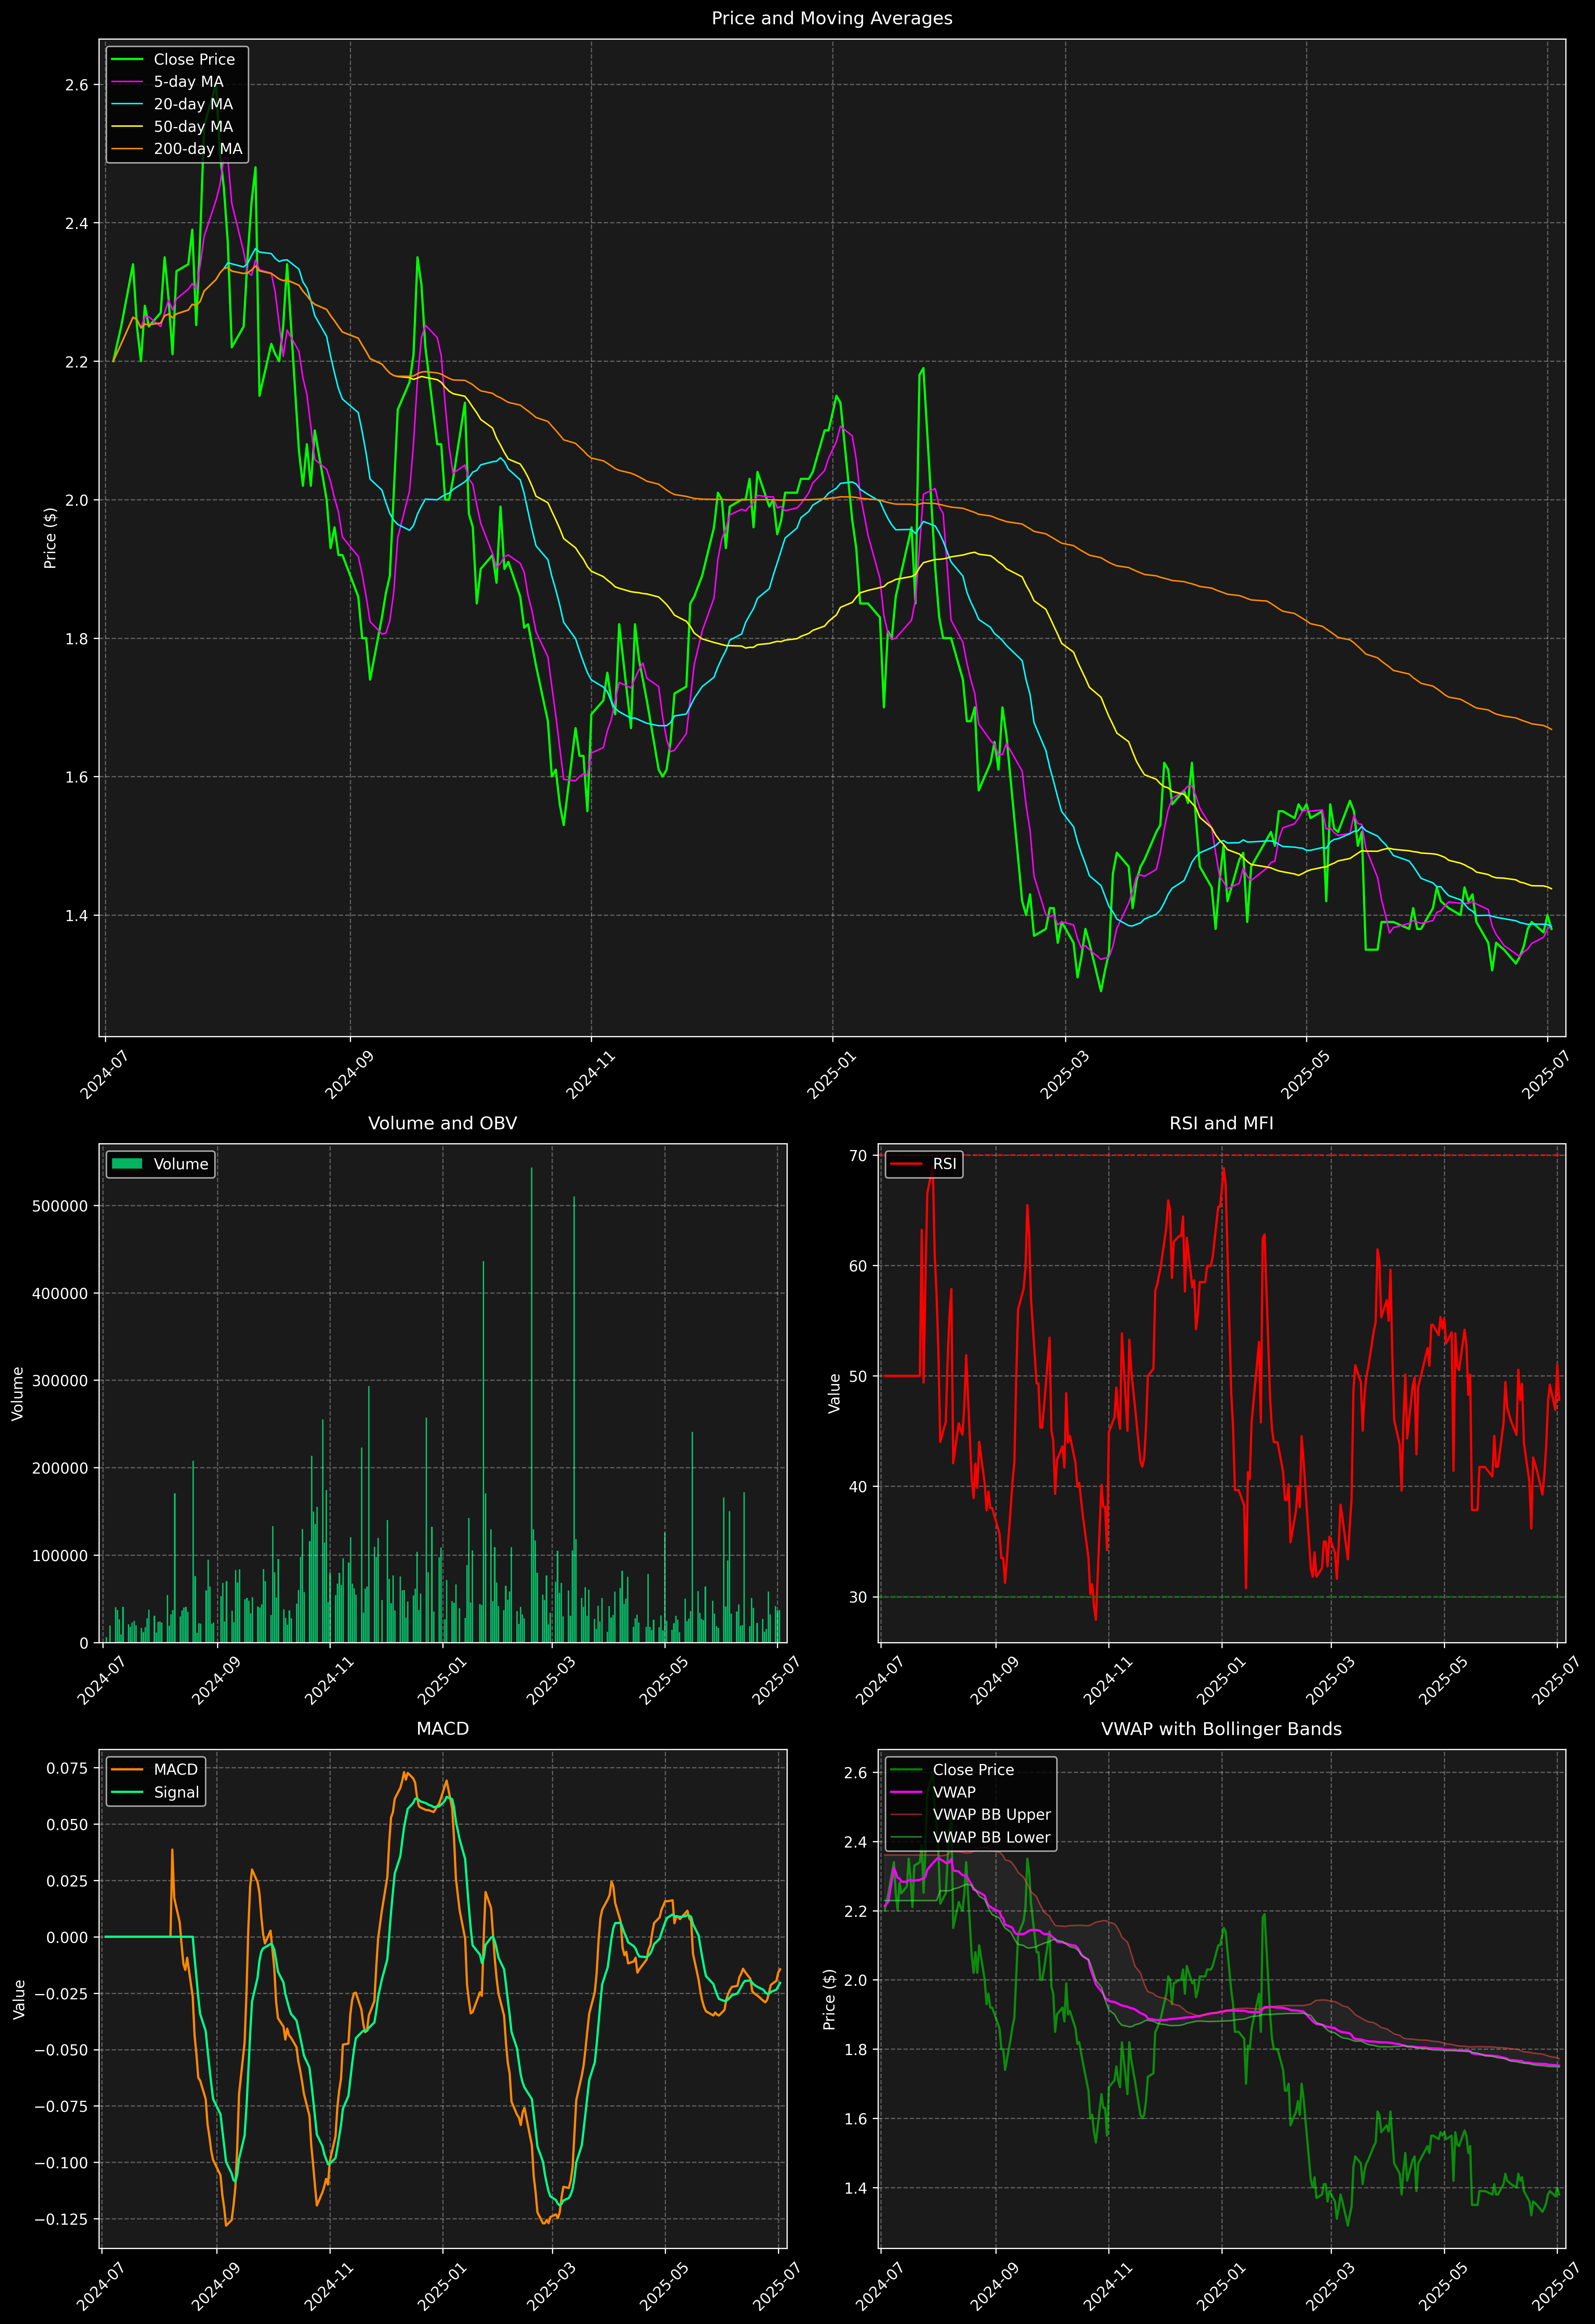Screen dimensions: 1595x2324
Task: Click the 1.4 tick on the top chart
Action: click(x=77, y=916)
